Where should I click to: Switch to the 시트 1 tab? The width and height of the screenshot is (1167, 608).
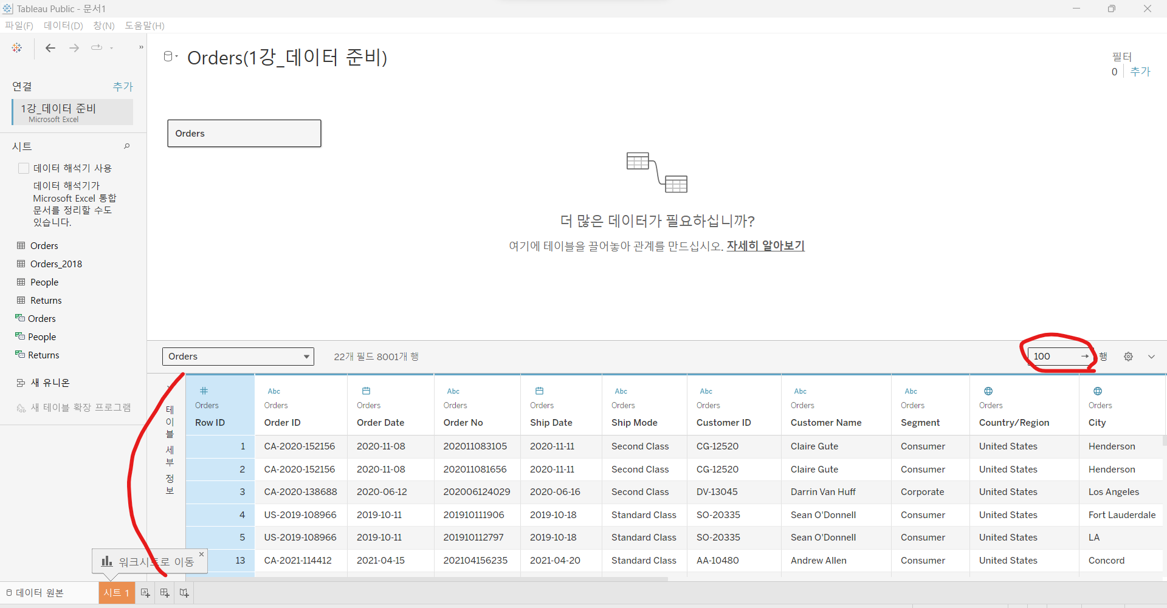coord(117,593)
